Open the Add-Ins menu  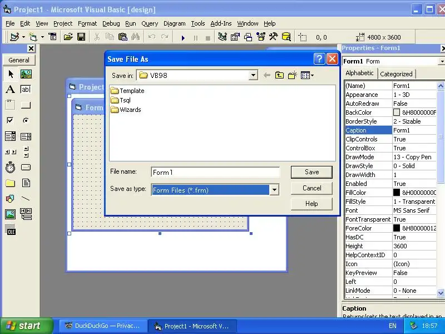coord(221,23)
